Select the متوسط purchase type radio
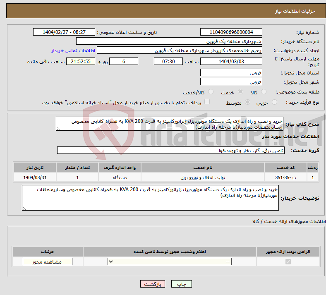Screen dimensions: 326x295 click(248, 102)
